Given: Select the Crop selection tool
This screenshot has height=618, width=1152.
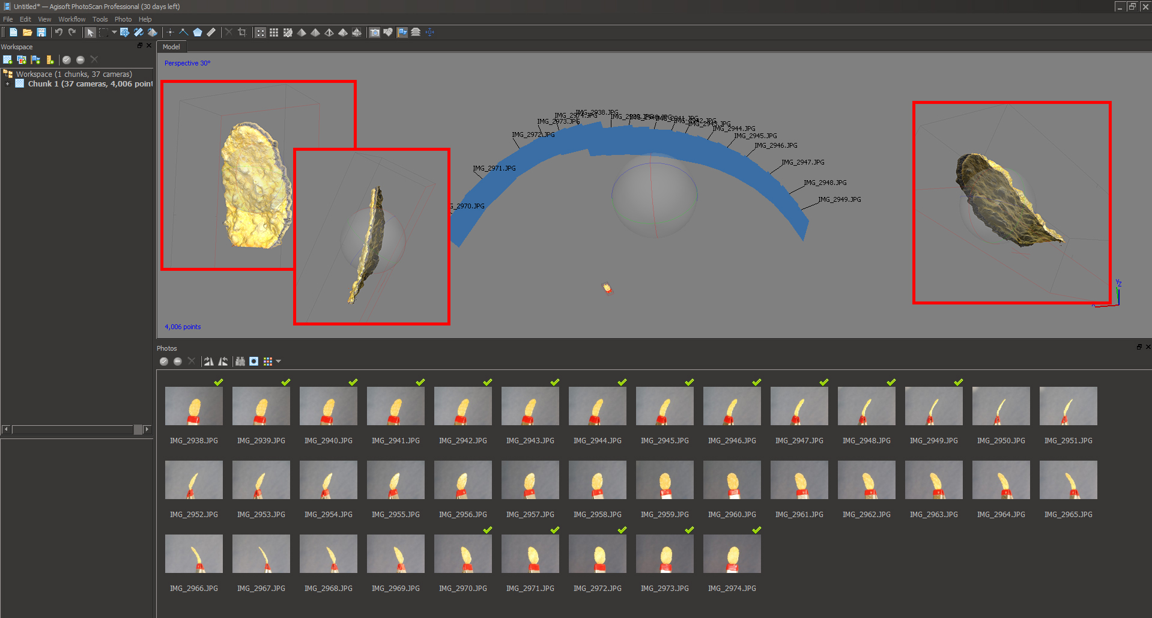Looking at the screenshot, I should (x=242, y=32).
